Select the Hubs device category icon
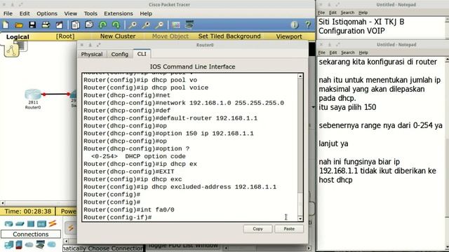Image resolution: width=449 pixels, height=252 pixels. tap(31, 224)
